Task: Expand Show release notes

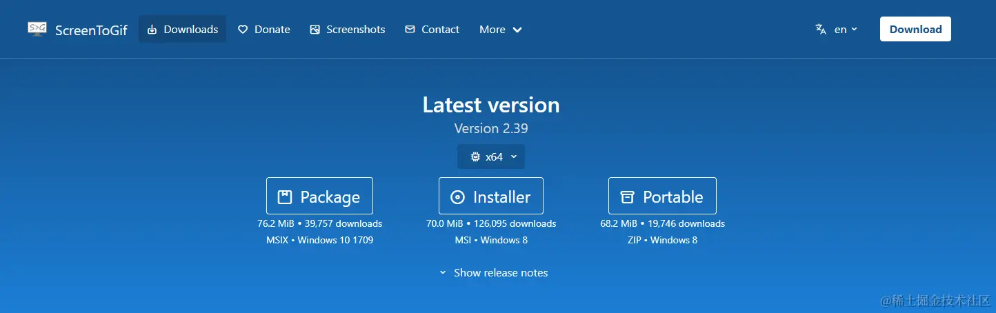Action: (x=494, y=273)
